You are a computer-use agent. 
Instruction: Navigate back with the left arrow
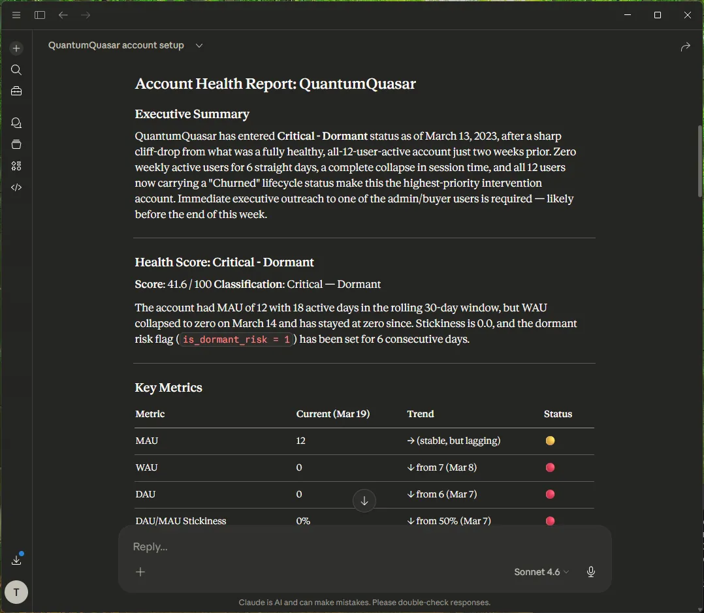(x=63, y=15)
